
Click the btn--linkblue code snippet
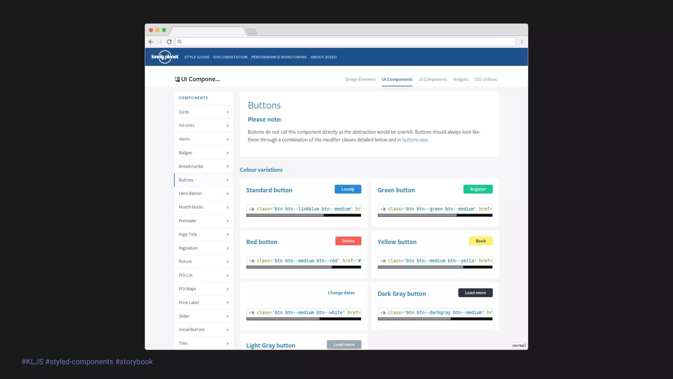coord(304,209)
